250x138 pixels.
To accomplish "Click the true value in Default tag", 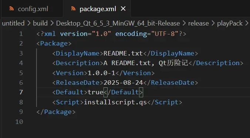I will (95, 92).
